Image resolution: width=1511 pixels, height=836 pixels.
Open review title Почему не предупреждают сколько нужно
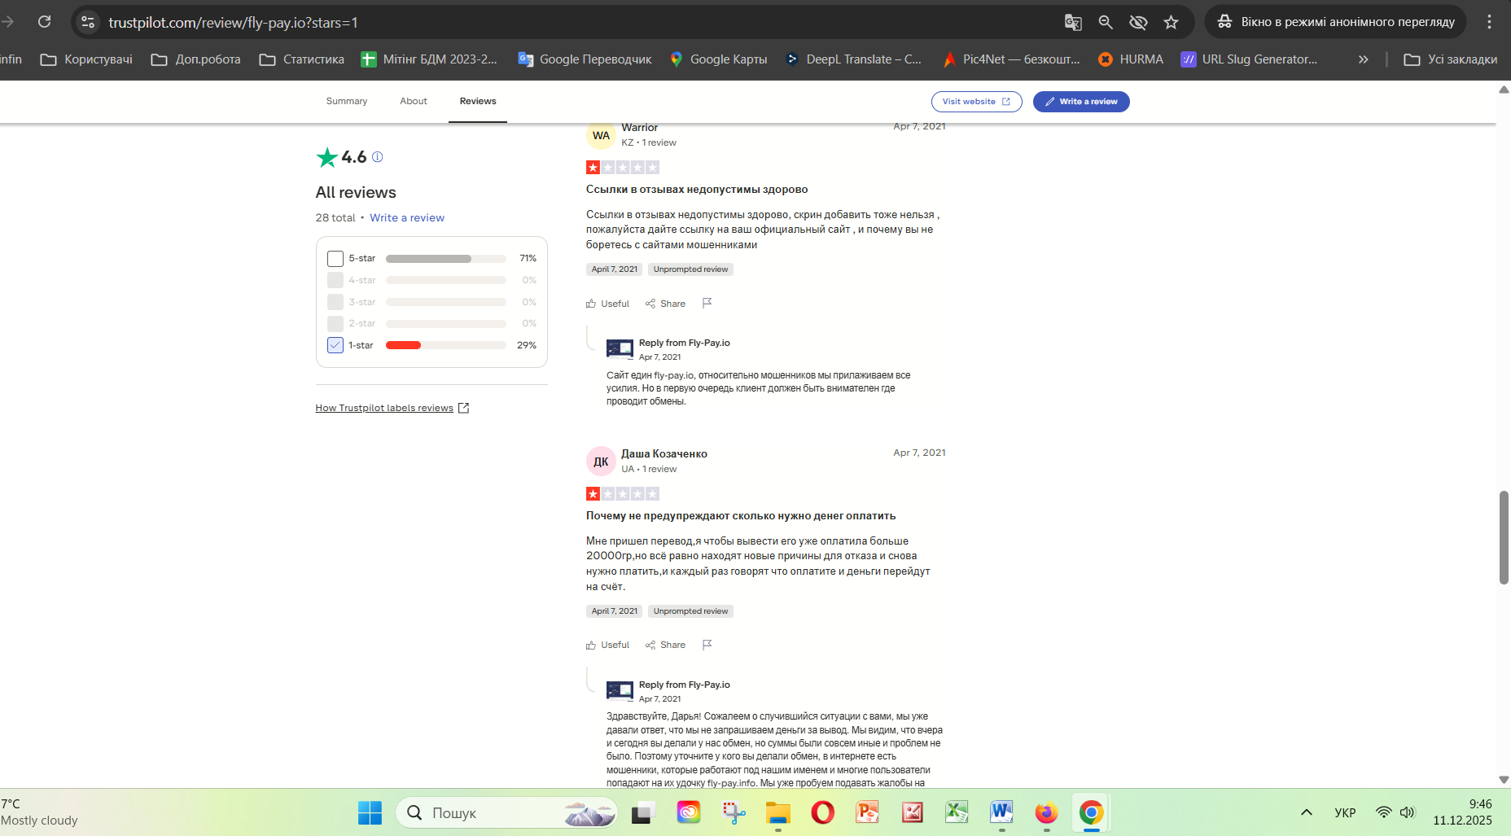(x=741, y=516)
